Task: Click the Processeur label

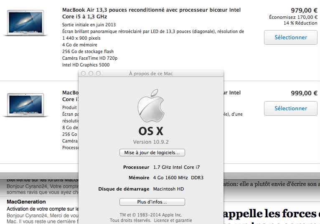Action: click(x=136, y=167)
